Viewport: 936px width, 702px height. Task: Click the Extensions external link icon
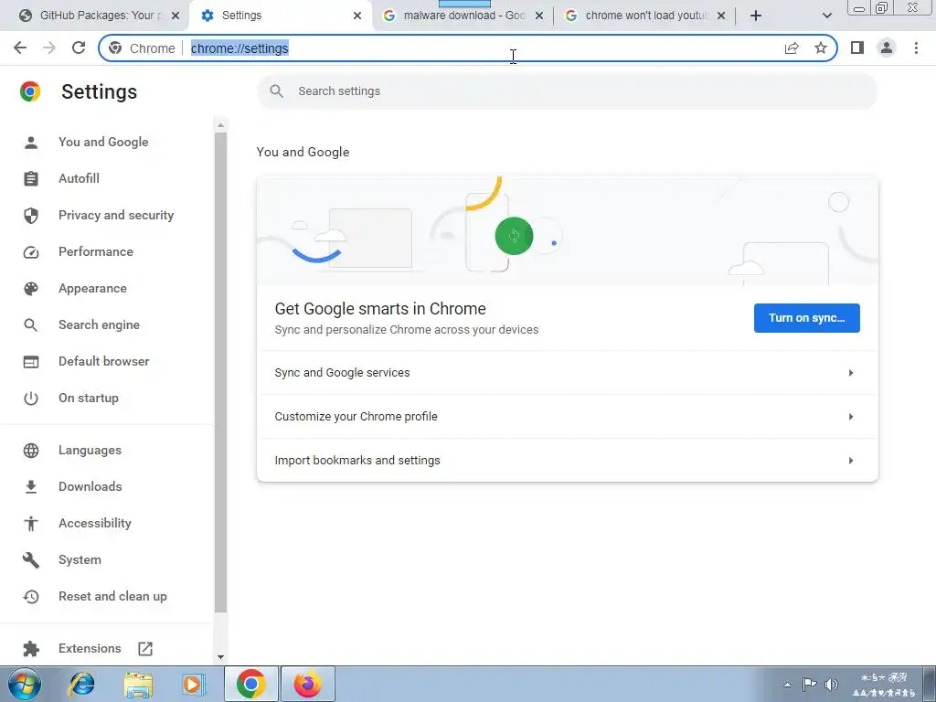[x=145, y=649]
